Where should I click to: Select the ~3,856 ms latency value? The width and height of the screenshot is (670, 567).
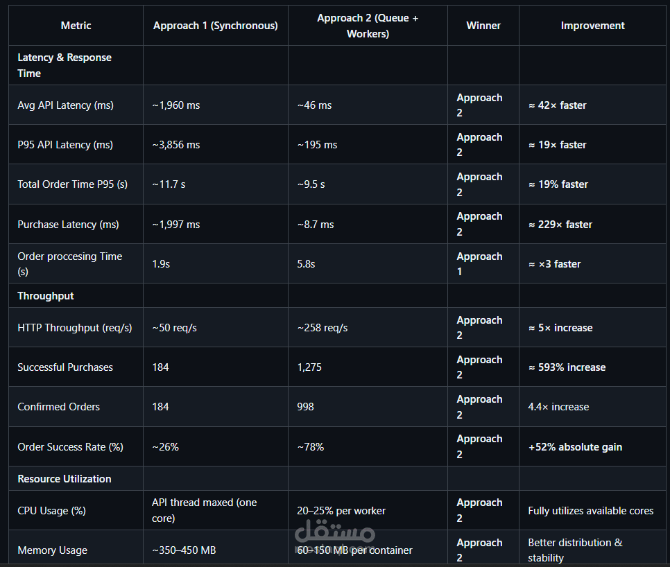coord(176,145)
